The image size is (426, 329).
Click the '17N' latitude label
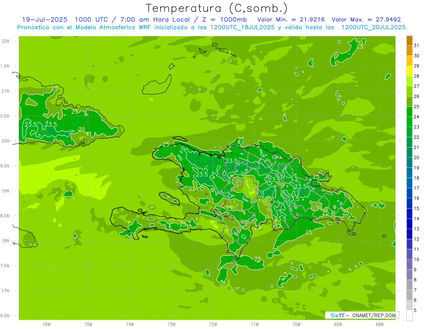coord(5,291)
